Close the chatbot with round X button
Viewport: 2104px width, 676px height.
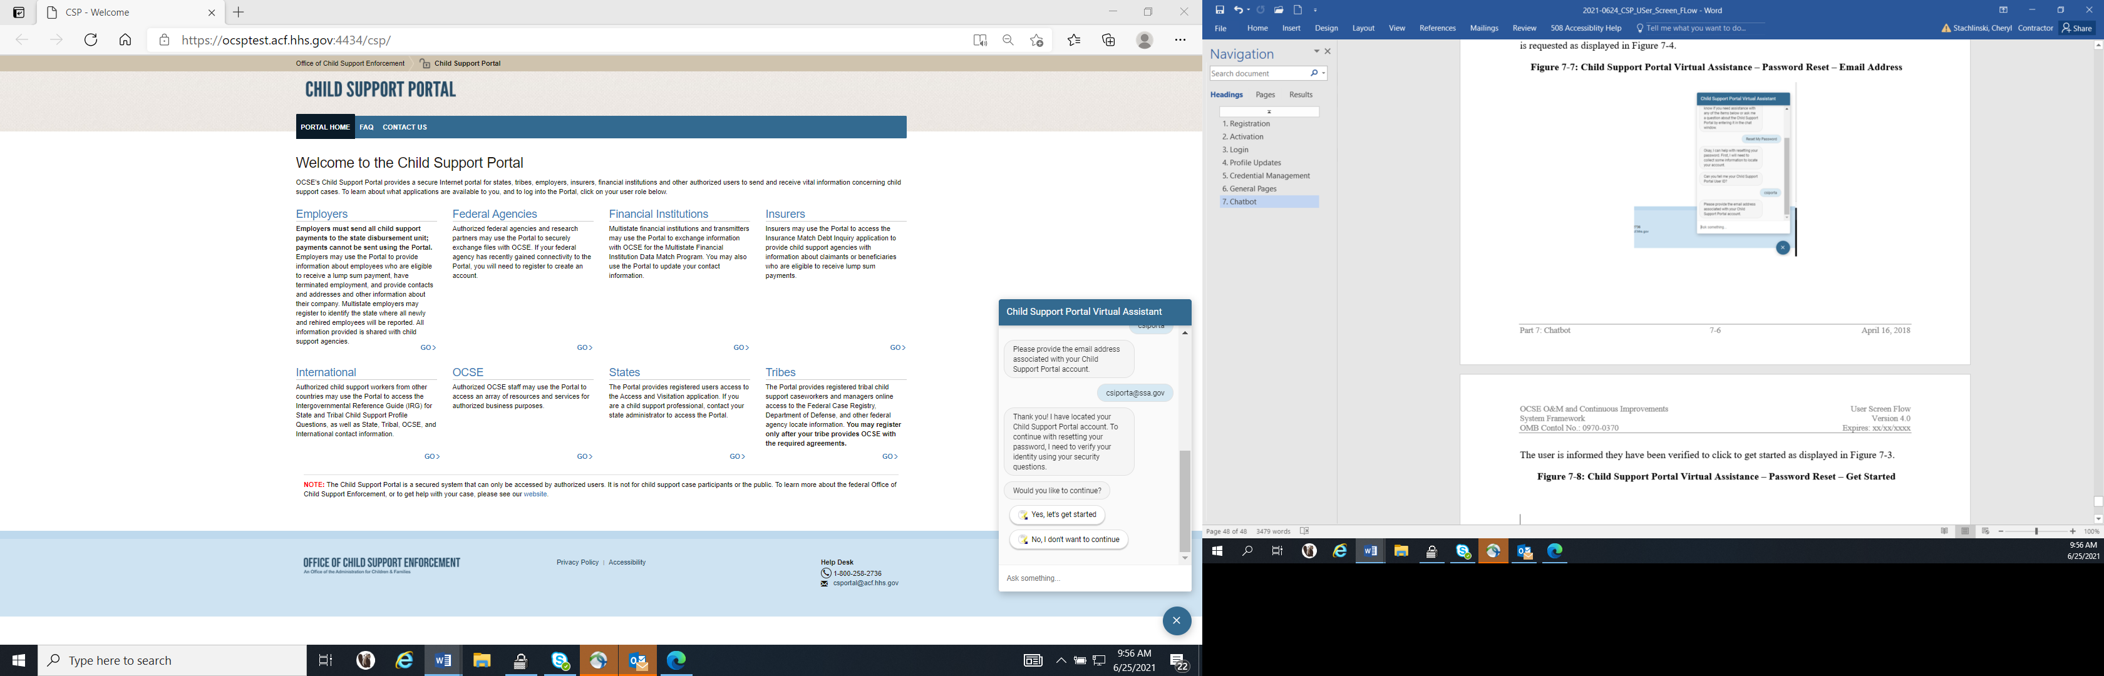point(1176,620)
